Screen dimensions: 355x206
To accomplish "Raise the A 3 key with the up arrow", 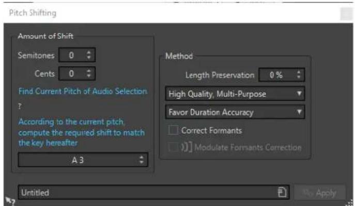I will pyautogui.click(x=142, y=157).
